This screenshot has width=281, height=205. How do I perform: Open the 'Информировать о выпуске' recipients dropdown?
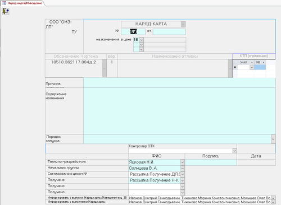273,198
